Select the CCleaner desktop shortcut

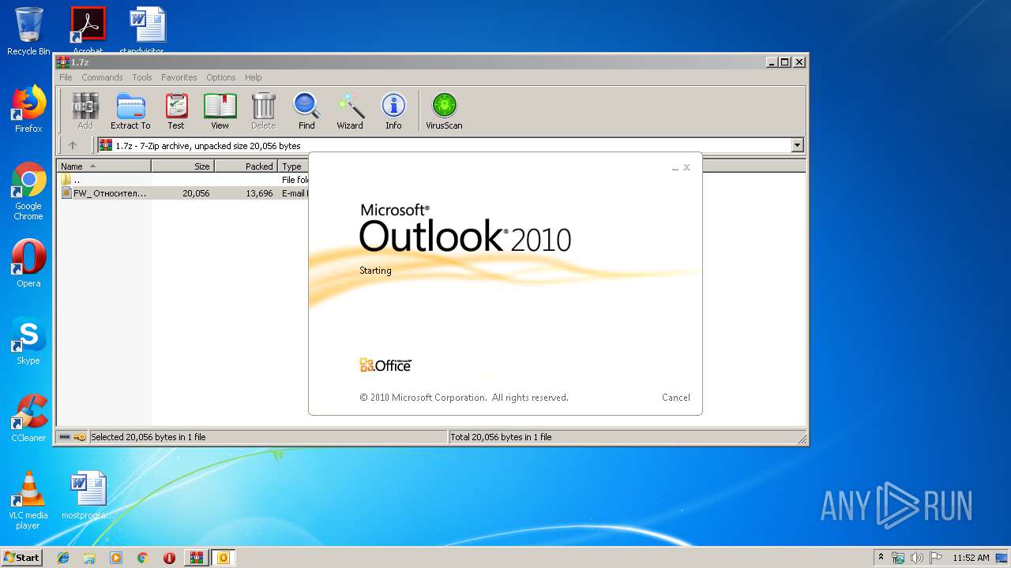(28, 418)
